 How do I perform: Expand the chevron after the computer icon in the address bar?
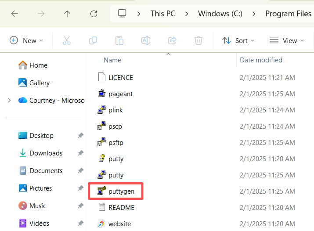coord(139,14)
